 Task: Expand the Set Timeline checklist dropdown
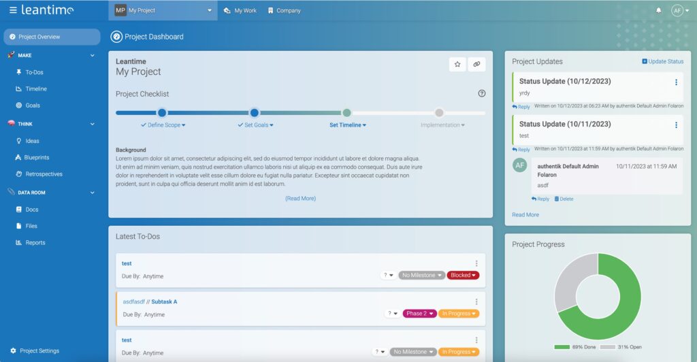348,125
